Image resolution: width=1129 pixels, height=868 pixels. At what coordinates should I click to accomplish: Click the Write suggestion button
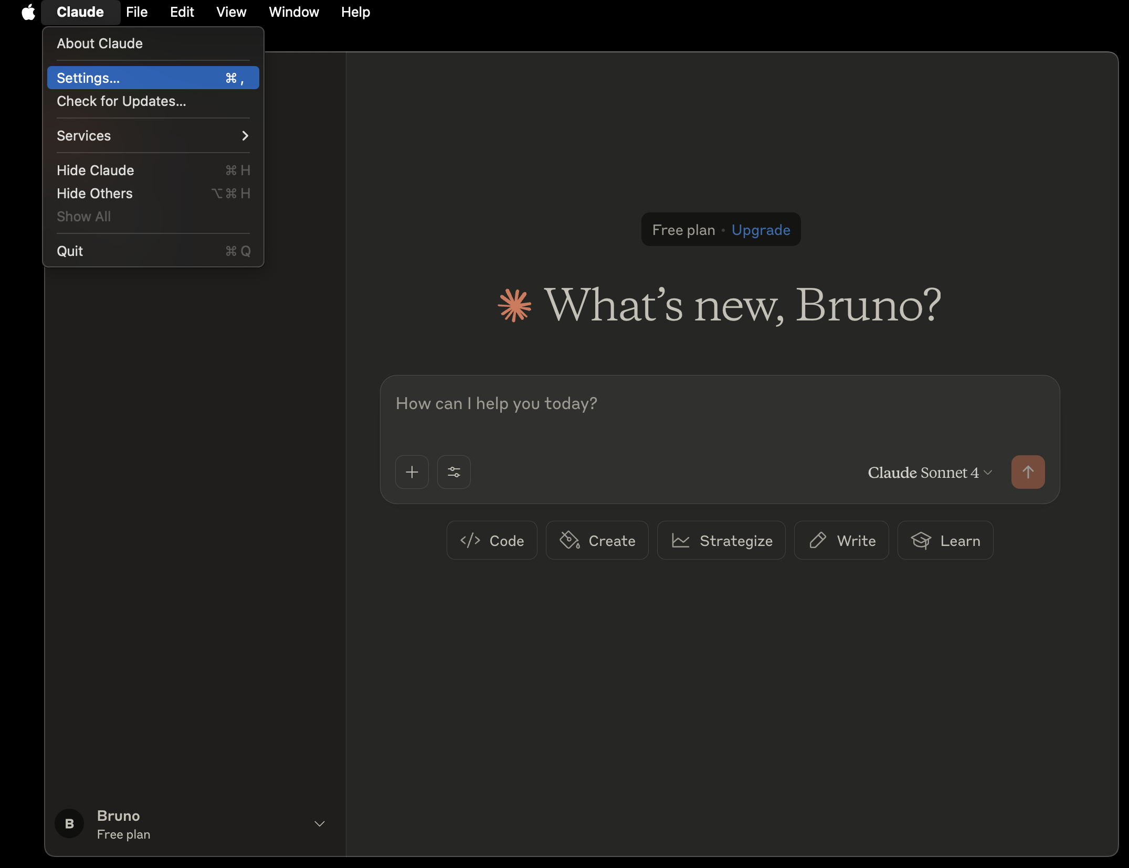841,540
